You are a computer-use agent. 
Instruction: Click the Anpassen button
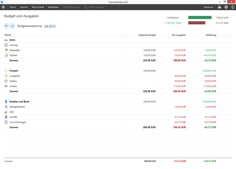click(x=208, y=7)
